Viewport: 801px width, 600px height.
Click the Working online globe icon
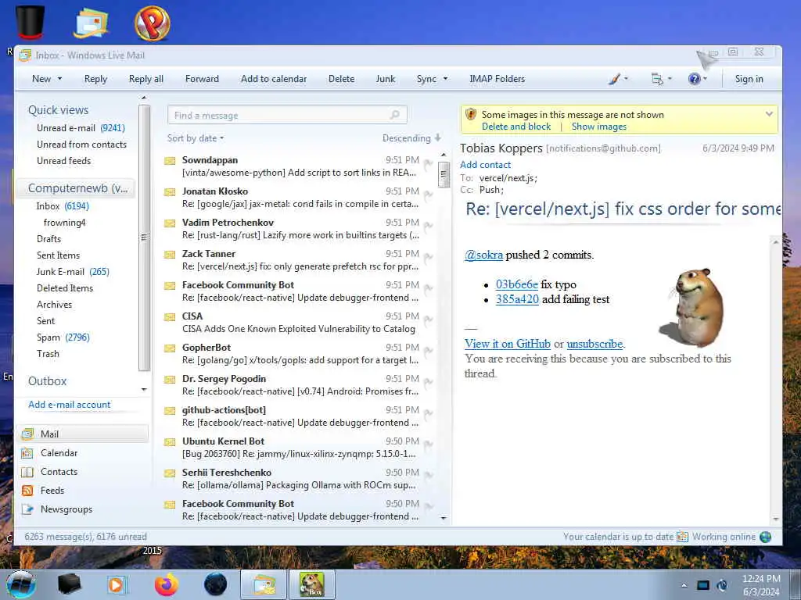[x=765, y=537]
